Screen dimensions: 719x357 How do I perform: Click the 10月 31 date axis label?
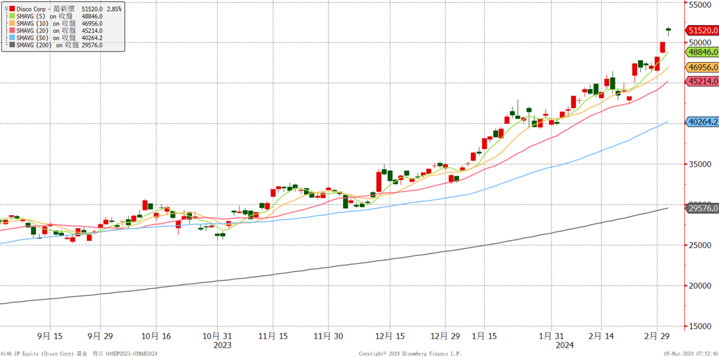[x=218, y=337]
